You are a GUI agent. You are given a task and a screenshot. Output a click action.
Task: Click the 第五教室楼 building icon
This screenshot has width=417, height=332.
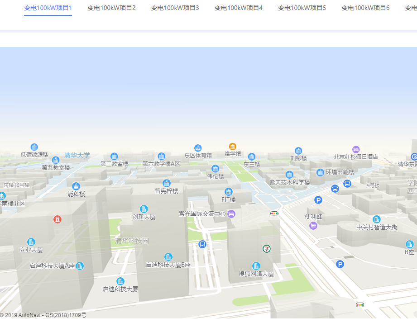(x=56, y=160)
